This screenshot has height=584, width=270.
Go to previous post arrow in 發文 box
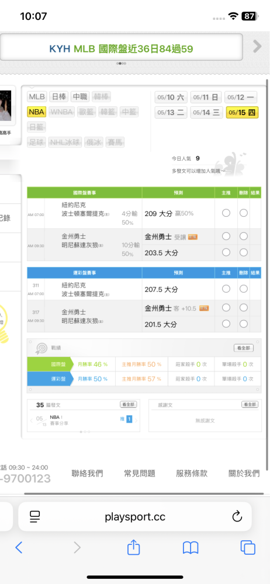(x=32, y=420)
